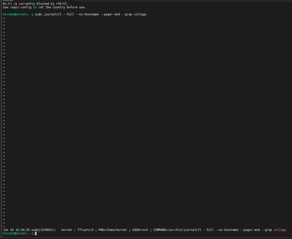292x239 pixels.
Task: Click --no-hostname in the top typed command
Action: coord(87,14)
